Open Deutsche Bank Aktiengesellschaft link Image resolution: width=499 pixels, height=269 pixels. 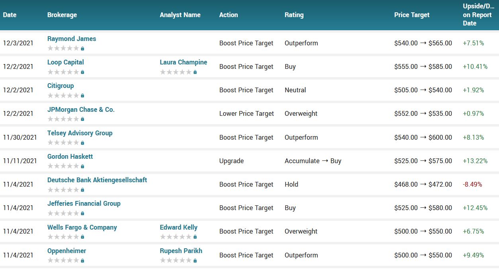(97, 180)
